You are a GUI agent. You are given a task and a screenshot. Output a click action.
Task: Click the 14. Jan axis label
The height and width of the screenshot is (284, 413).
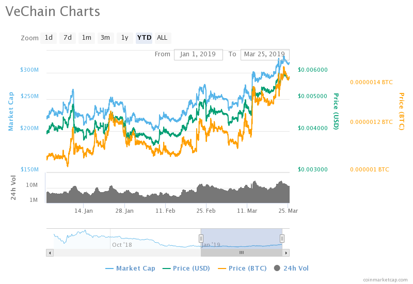pyautogui.click(x=84, y=211)
